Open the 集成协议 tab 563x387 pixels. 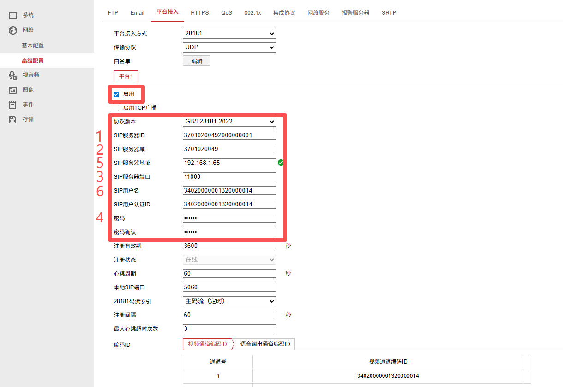[x=284, y=13]
